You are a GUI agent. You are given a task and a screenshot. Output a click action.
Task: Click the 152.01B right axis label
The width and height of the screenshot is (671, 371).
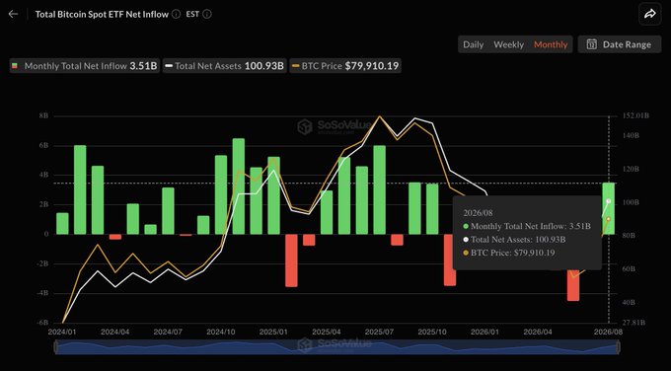click(635, 115)
